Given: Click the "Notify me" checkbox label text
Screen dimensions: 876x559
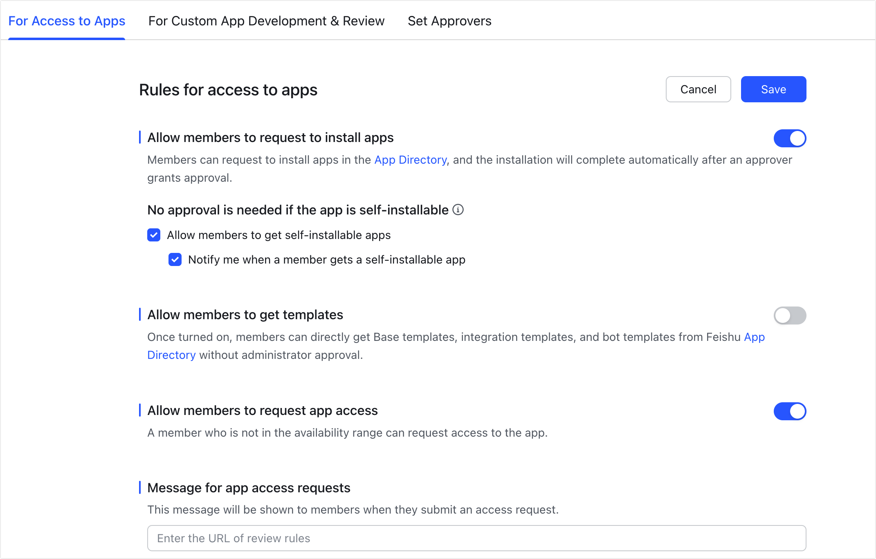Looking at the screenshot, I should 326,259.
